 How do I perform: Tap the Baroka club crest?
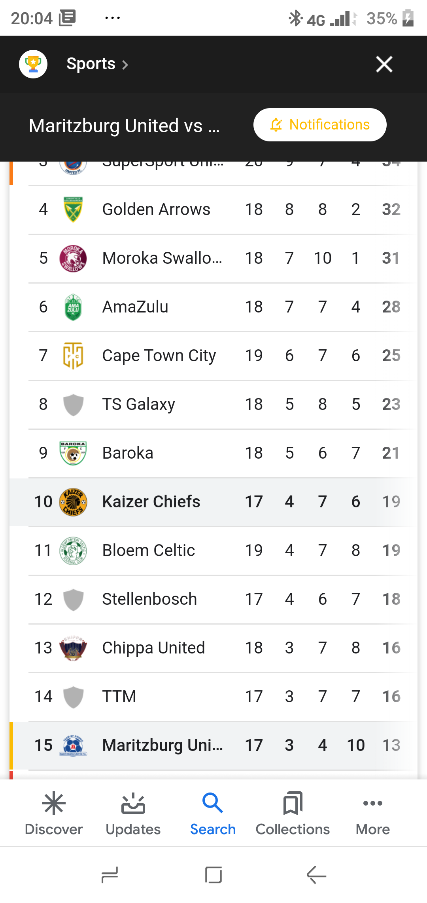[x=73, y=453]
